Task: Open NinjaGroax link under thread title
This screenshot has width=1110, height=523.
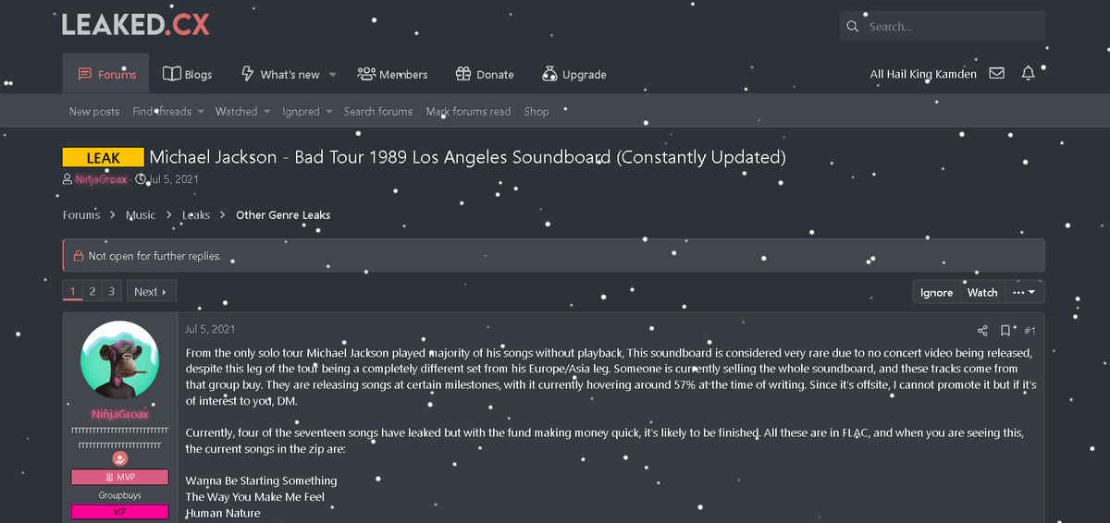Action: tap(101, 179)
